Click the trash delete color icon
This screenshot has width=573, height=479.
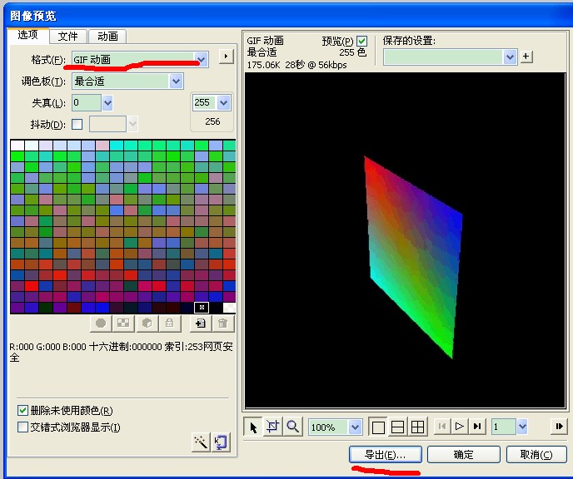click(223, 323)
